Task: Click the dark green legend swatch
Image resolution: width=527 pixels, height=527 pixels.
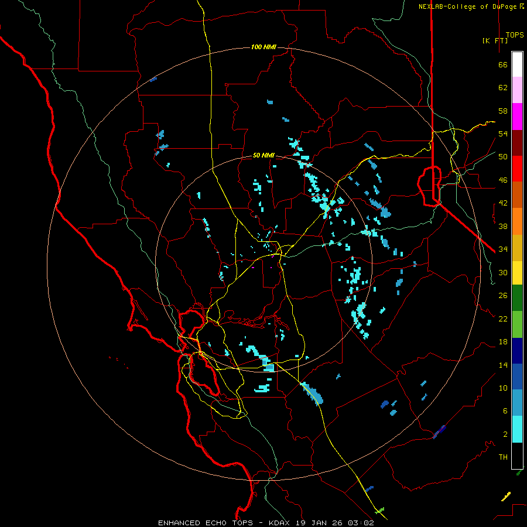Action: tap(517, 298)
